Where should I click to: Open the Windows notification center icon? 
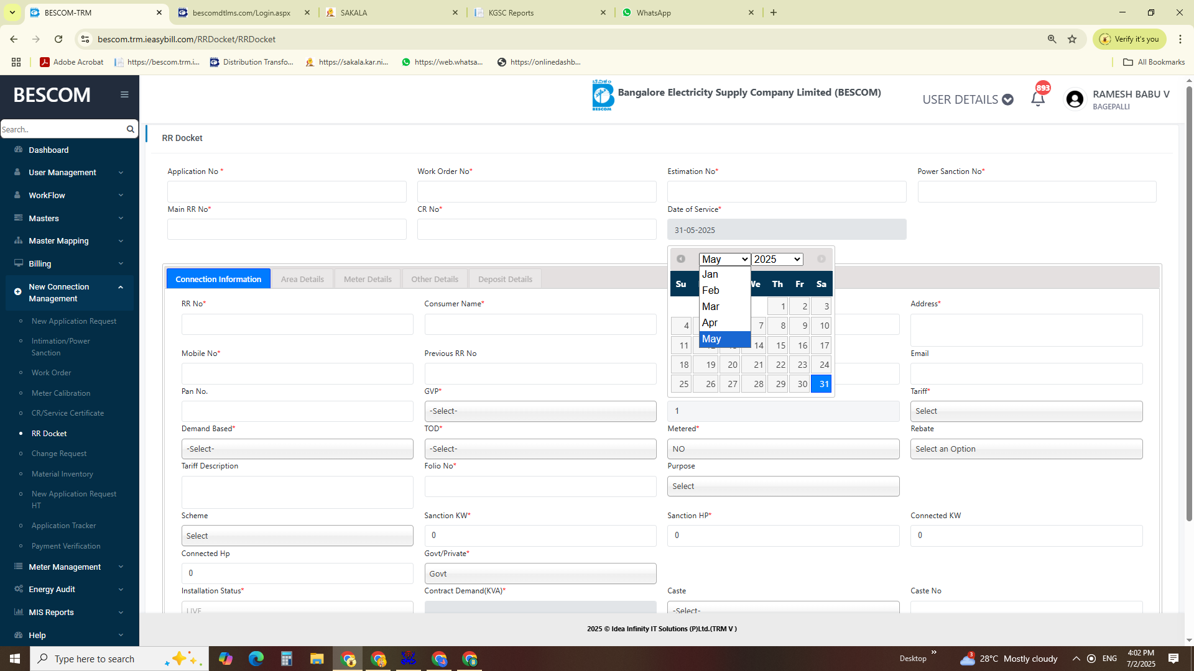[x=1173, y=659]
